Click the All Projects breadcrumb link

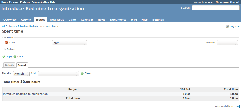pyautogui.click(x=8, y=26)
